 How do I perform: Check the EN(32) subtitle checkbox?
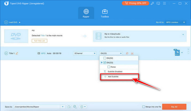click(105, 58)
